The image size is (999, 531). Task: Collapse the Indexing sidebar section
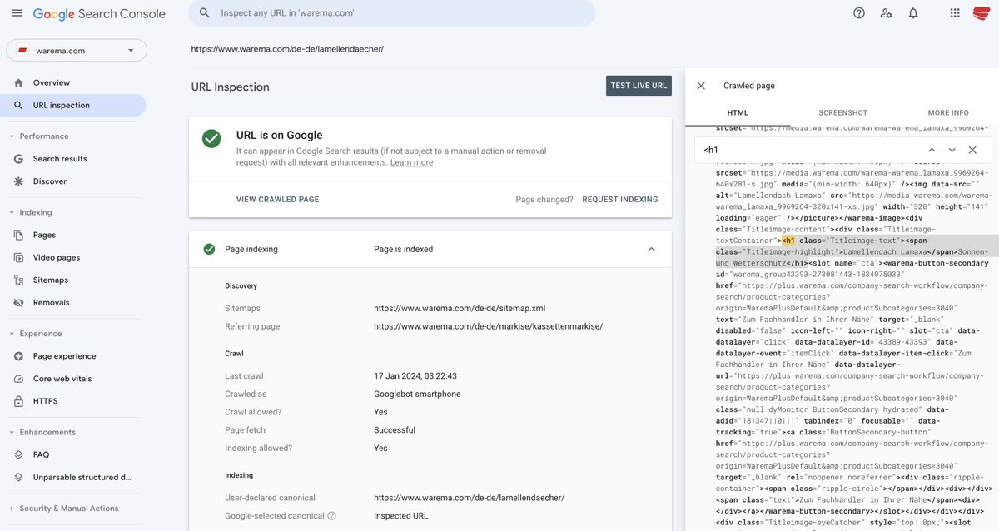[x=12, y=213]
